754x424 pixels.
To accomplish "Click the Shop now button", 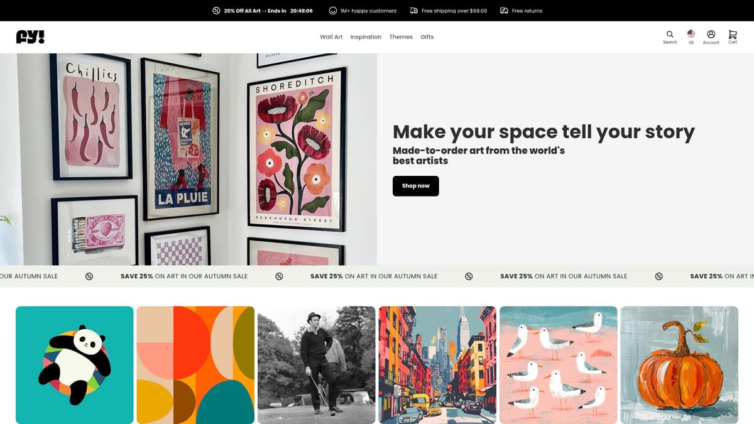I will (415, 186).
